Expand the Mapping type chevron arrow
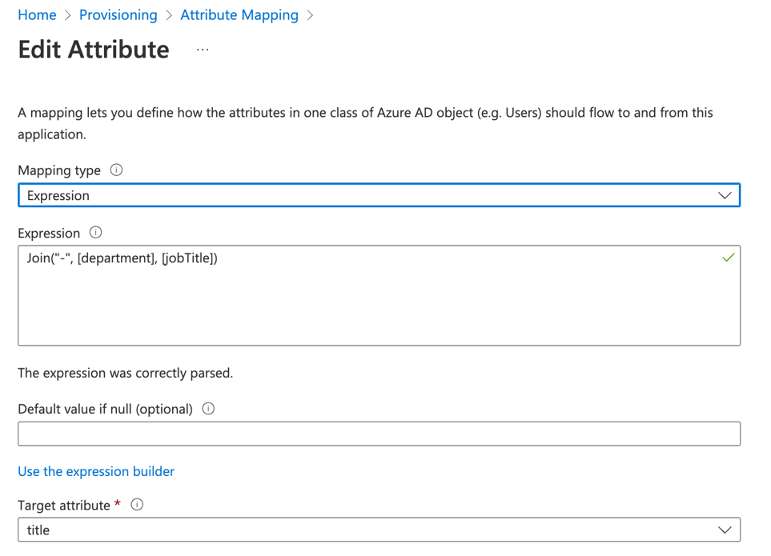This screenshot has width=771, height=556. click(725, 194)
